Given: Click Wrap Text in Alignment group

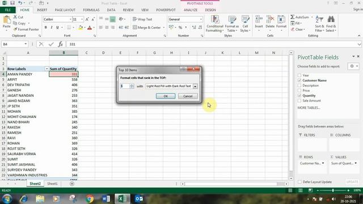Looking at the screenshot, I should [142, 19].
